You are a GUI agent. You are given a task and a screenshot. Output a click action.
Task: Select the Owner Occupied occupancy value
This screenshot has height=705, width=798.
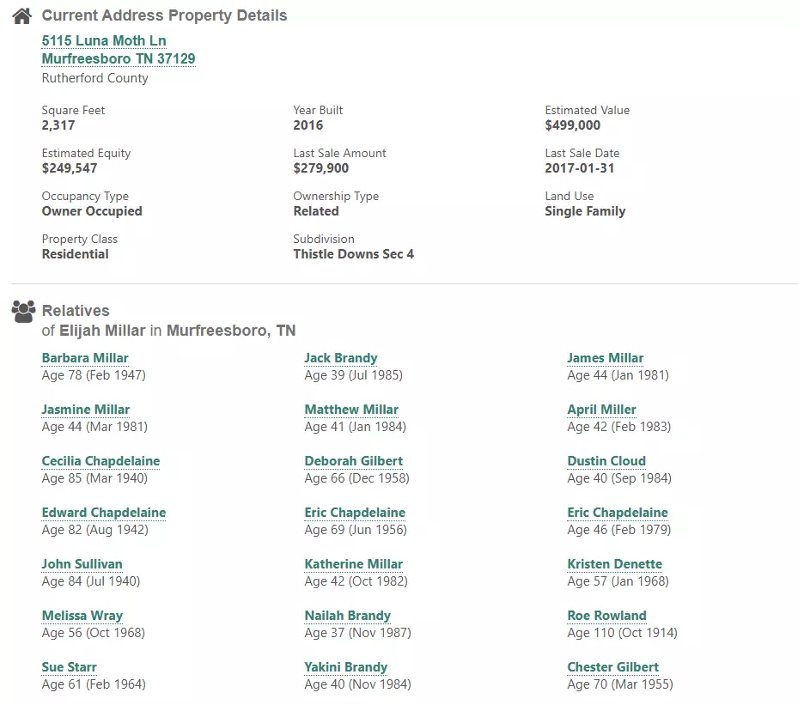[x=92, y=211]
